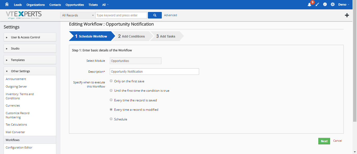Open the 'All Records' dropdown

coord(78,15)
